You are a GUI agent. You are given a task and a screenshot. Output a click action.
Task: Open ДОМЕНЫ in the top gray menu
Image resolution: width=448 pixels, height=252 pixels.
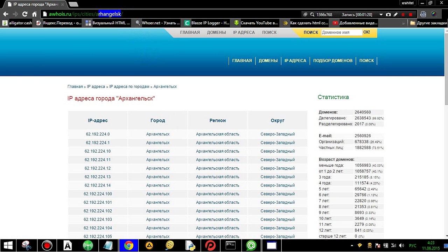pyautogui.click(x=216, y=32)
